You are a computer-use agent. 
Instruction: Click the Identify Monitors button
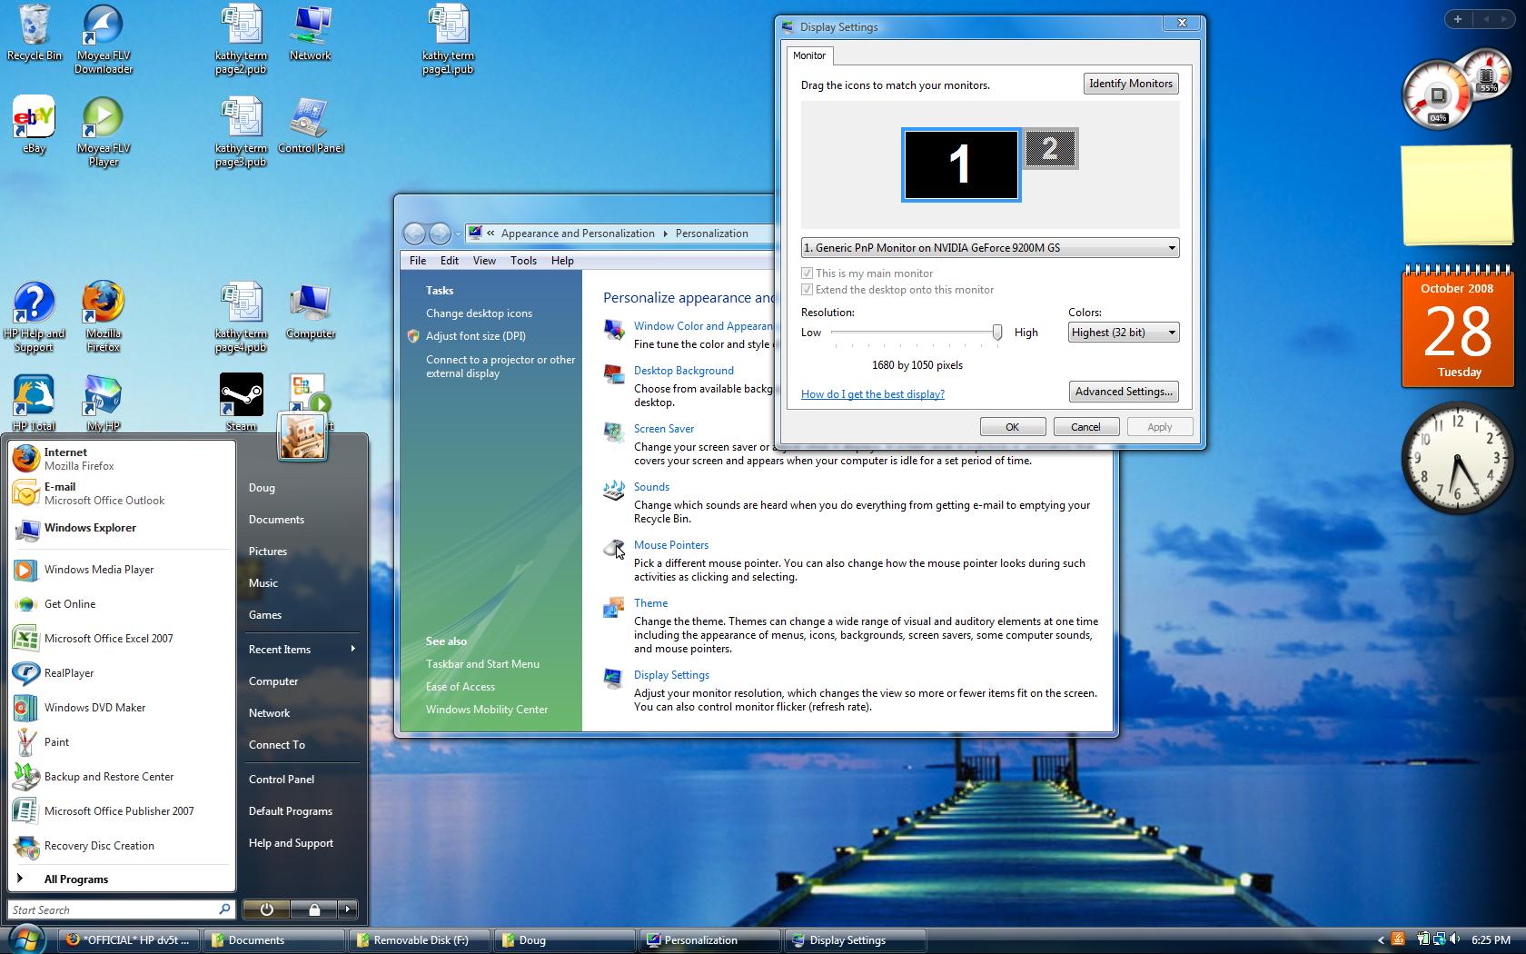click(1130, 84)
